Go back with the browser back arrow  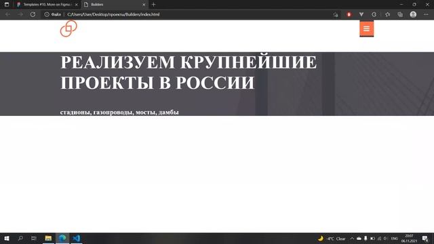(7, 14)
